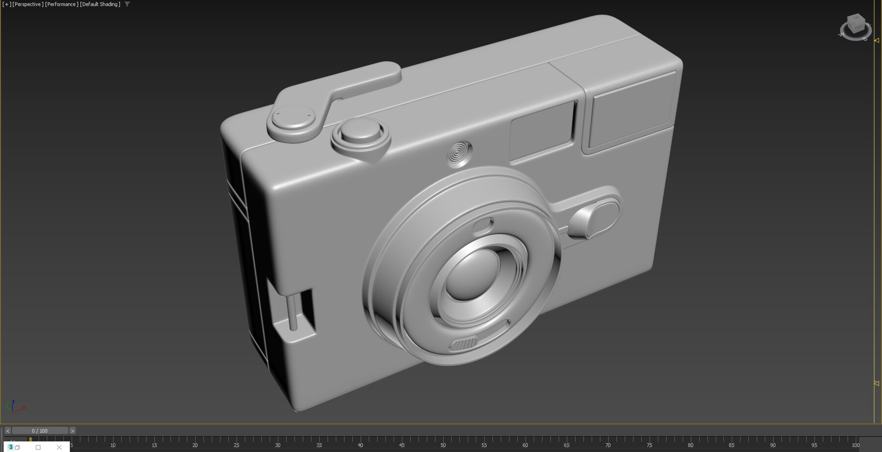882x452 pixels.
Task: Open the Performance viewport settings menu
Action: point(61,4)
